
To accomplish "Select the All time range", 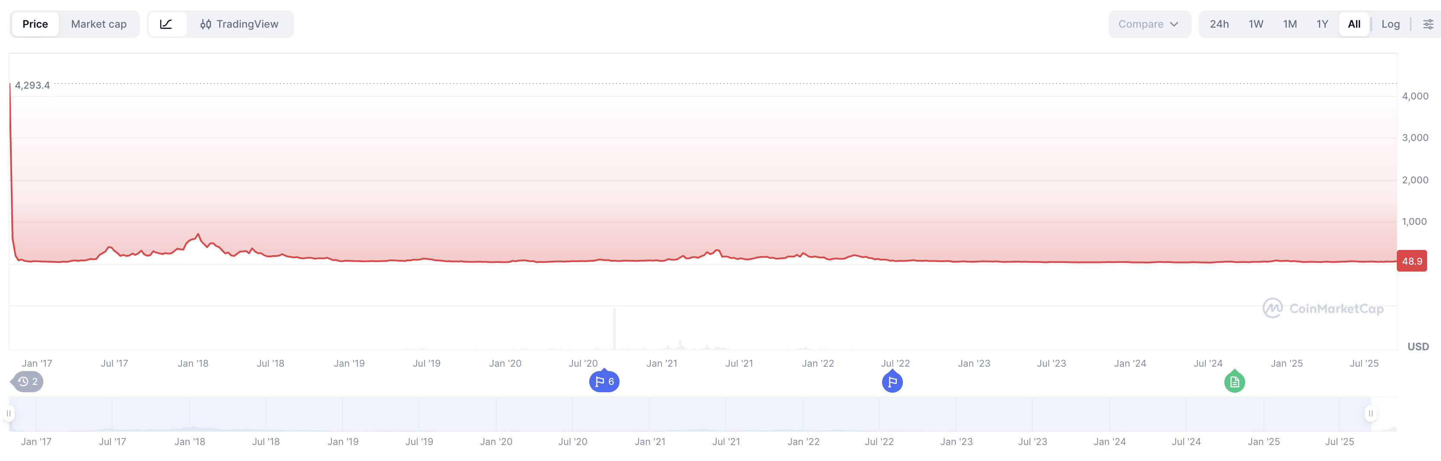I will 1354,24.
